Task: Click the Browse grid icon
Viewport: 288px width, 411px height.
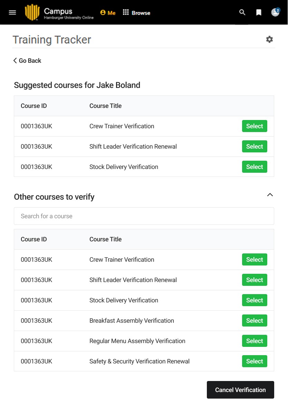Action: point(126,12)
